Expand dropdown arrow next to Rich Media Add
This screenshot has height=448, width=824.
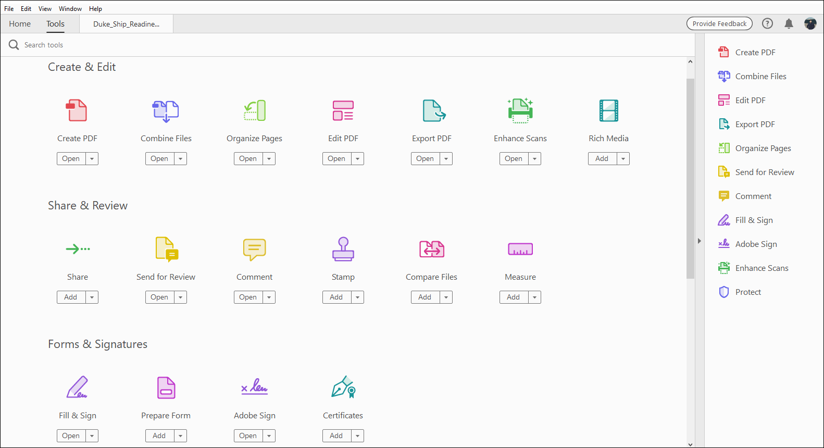coord(623,159)
